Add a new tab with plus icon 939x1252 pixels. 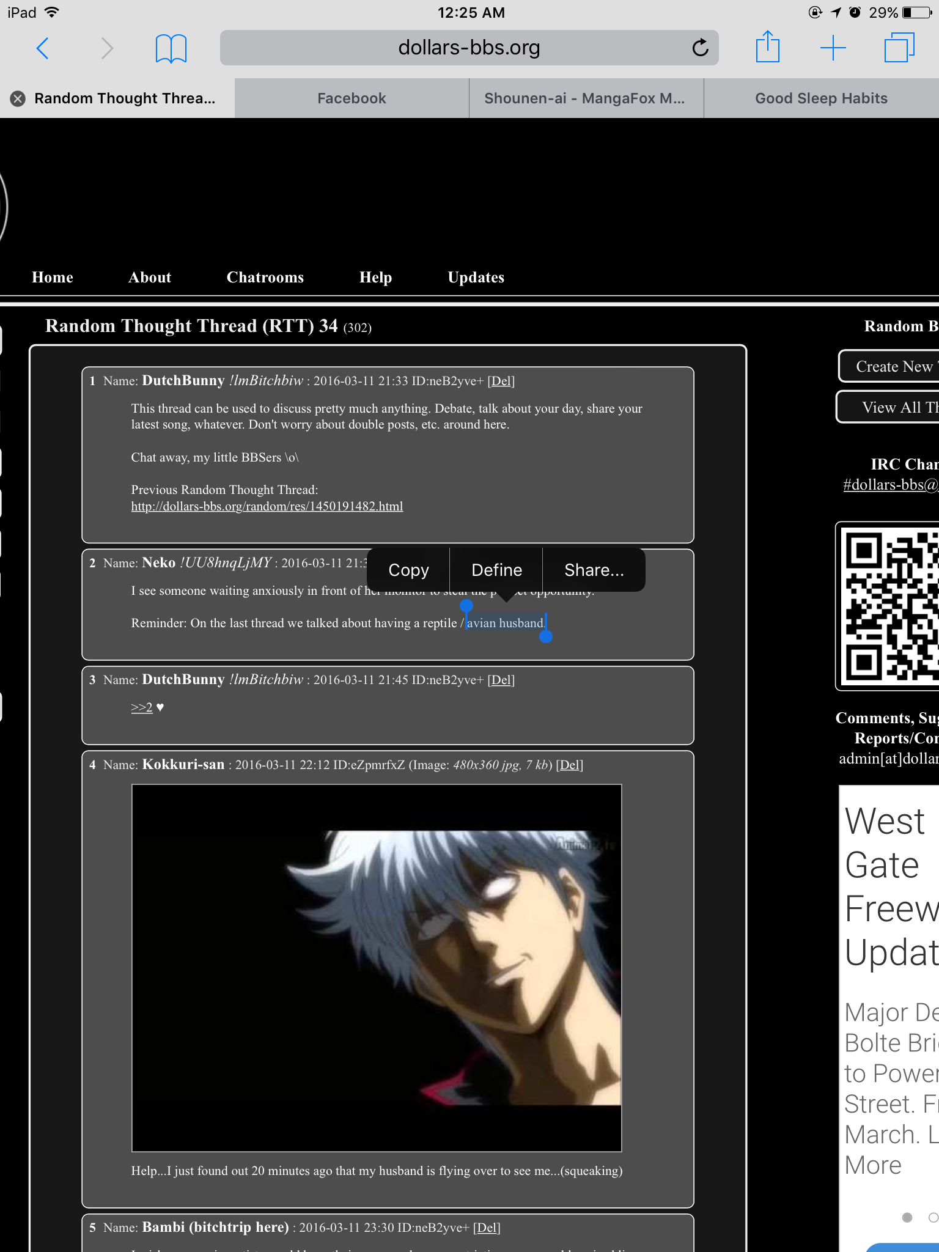tap(833, 48)
